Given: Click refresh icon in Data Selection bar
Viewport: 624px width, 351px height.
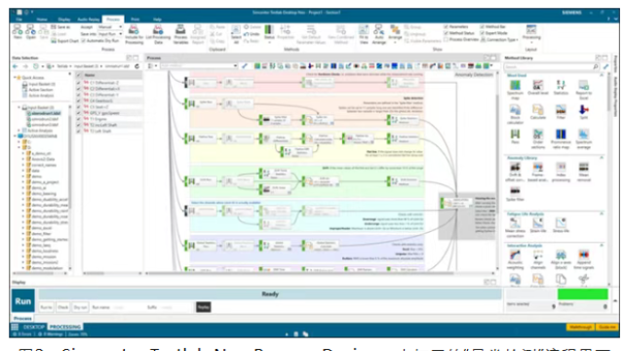Looking at the screenshot, I should coord(136,66).
